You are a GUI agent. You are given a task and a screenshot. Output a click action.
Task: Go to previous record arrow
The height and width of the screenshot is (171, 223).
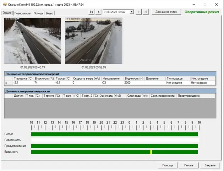(x=98, y=12)
